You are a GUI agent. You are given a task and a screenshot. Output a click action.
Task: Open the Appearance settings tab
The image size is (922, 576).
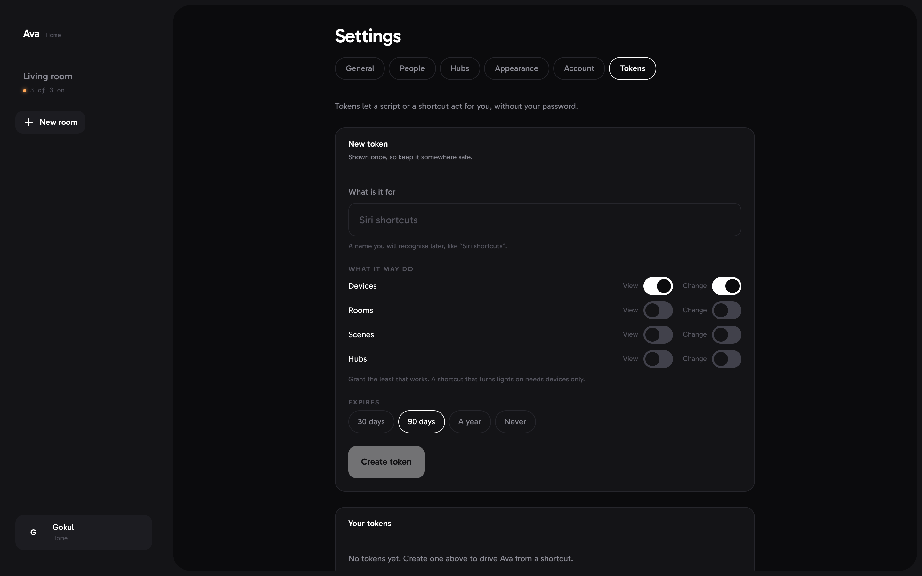click(516, 68)
